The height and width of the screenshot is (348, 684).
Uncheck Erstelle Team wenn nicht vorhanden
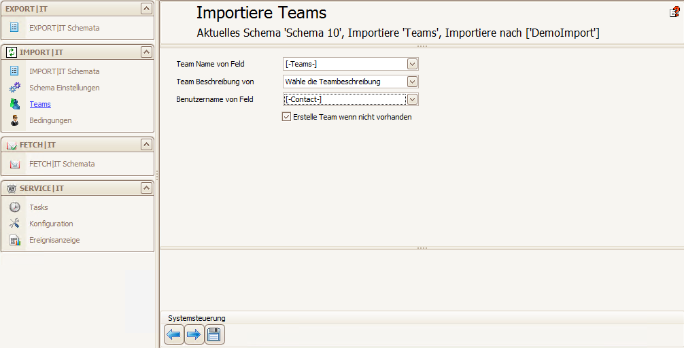click(287, 117)
